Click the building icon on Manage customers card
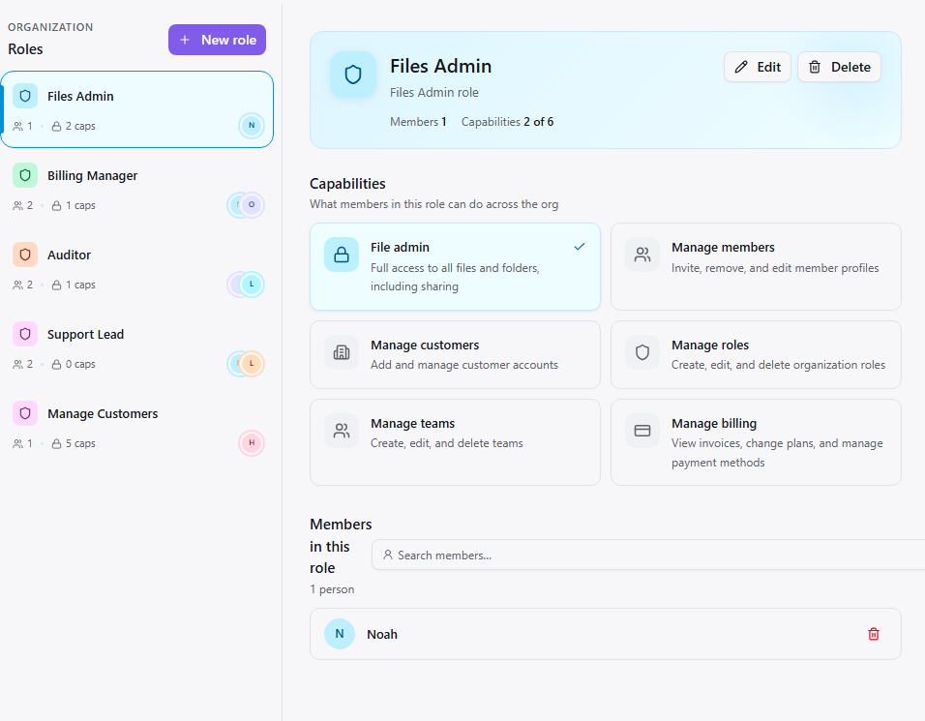 pyautogui.click(x=342, y=352)
